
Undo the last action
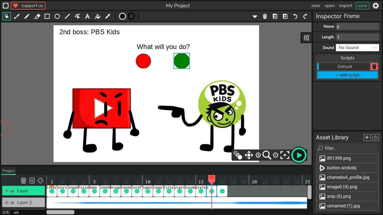click(x=295, y=16)
